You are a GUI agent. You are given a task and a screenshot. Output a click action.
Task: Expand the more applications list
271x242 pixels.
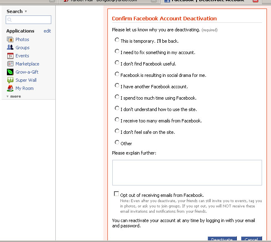[14, 96]
